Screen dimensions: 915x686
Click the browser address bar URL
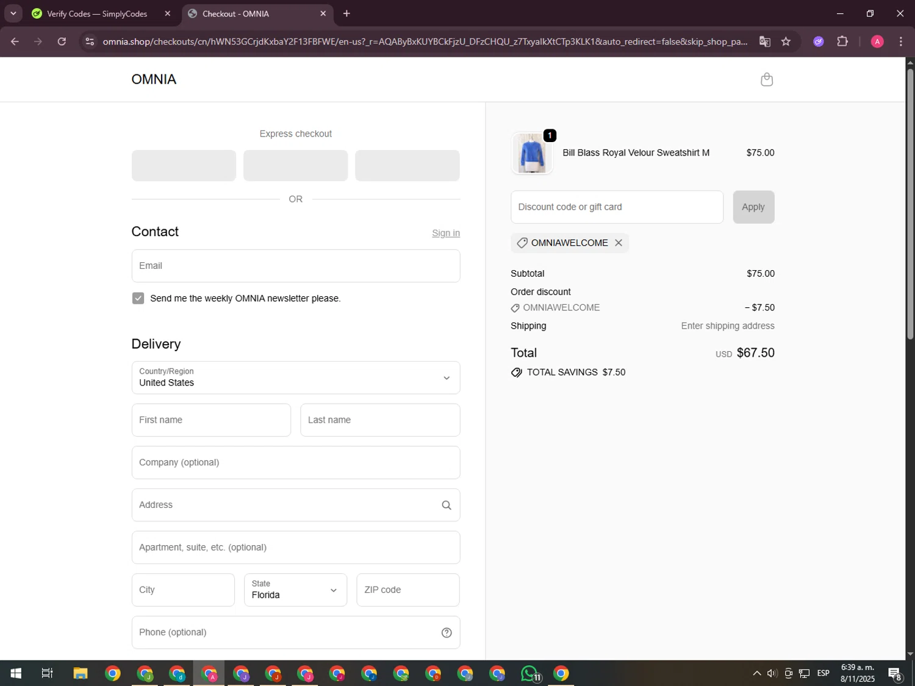coord(425,41)
